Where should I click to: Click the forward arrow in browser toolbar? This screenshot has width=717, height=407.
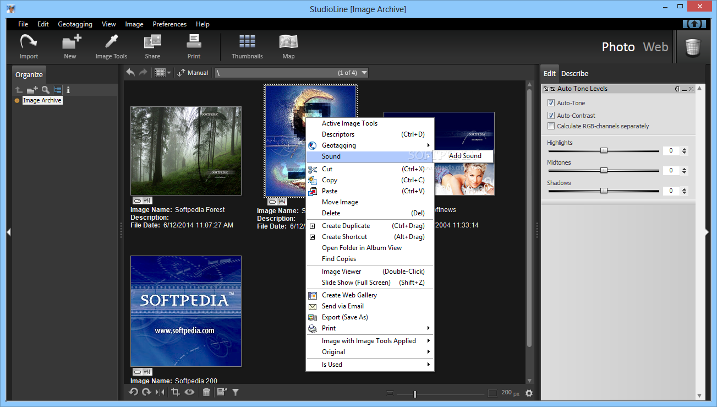[x=143, y=72]
